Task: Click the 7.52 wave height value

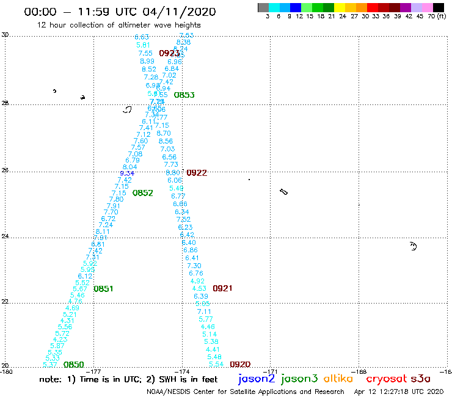Action: [x=183, y=219]
